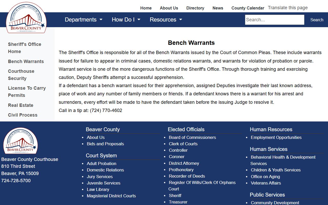Open Board of Commissioners link
This screenshot has height=205, width=328.
(x=192, y=137)
